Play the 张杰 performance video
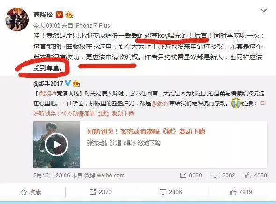 point(57,145)
